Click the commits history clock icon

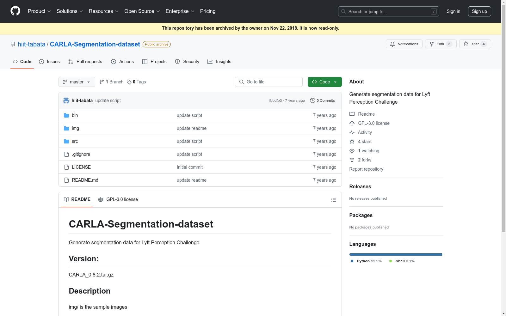pos(313,100)
